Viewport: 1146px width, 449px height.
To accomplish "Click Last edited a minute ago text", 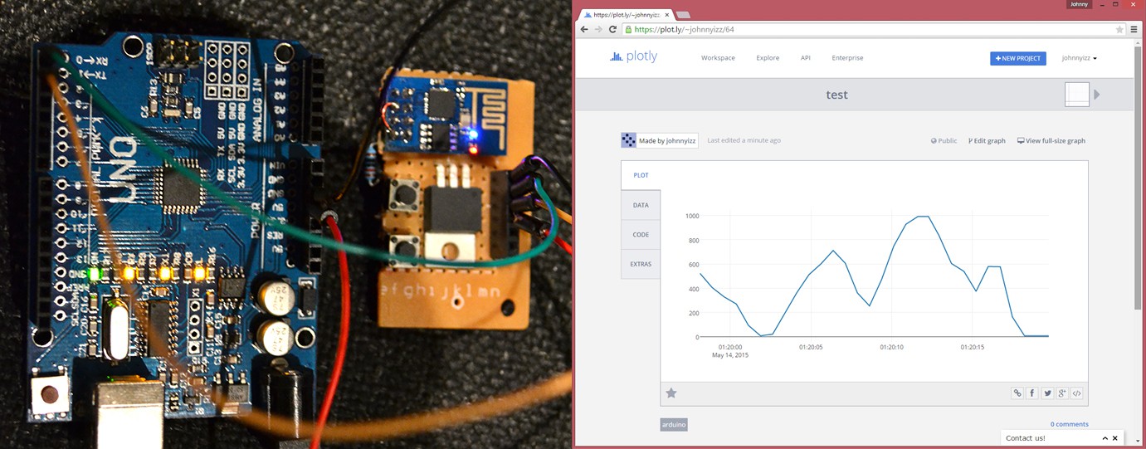I will (x=744, y=141).
